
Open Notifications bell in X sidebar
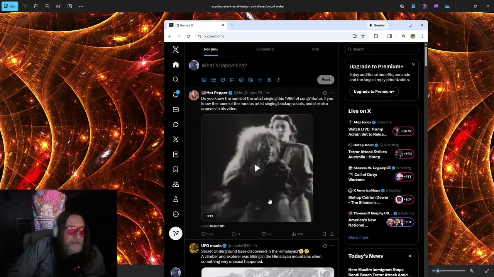click(x=176, y=95)
